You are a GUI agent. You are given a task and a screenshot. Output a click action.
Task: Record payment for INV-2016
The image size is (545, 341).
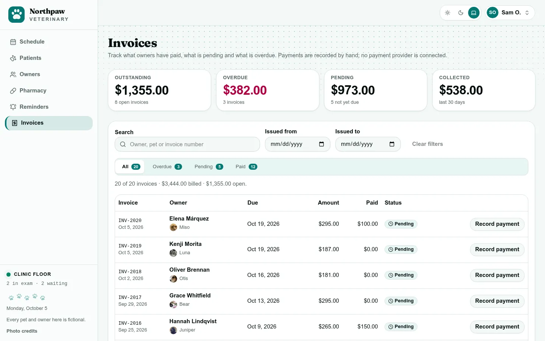(x=497, y=327)
